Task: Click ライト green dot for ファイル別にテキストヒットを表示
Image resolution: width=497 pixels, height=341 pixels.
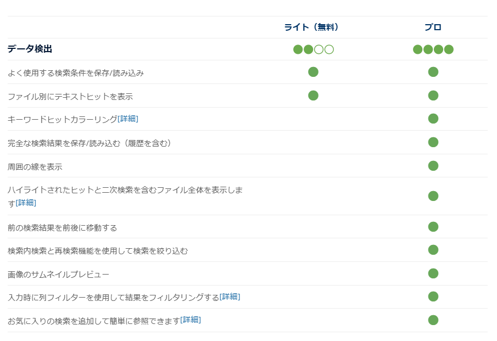Action: tap(313, 96)
